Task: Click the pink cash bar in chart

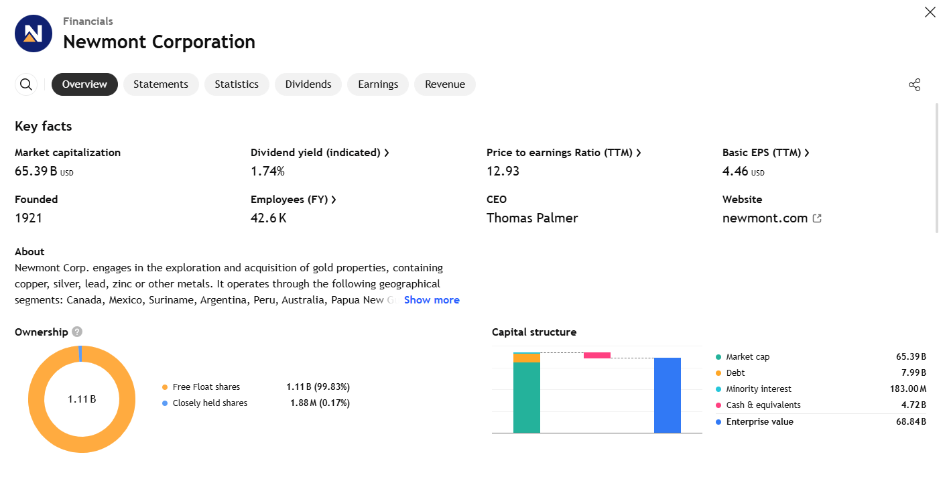Action: 597,355
